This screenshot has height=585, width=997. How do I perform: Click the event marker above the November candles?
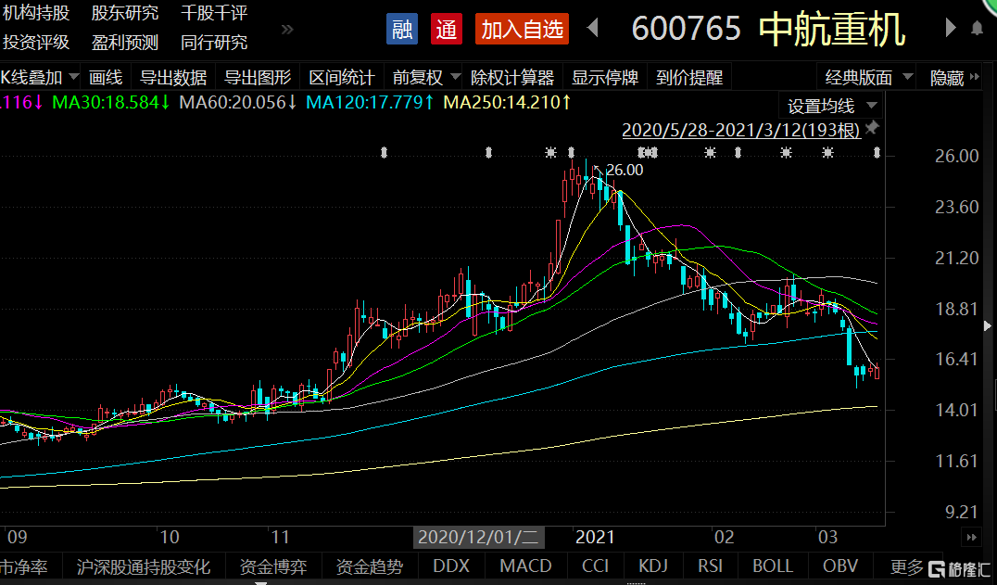tap(384, 153)
